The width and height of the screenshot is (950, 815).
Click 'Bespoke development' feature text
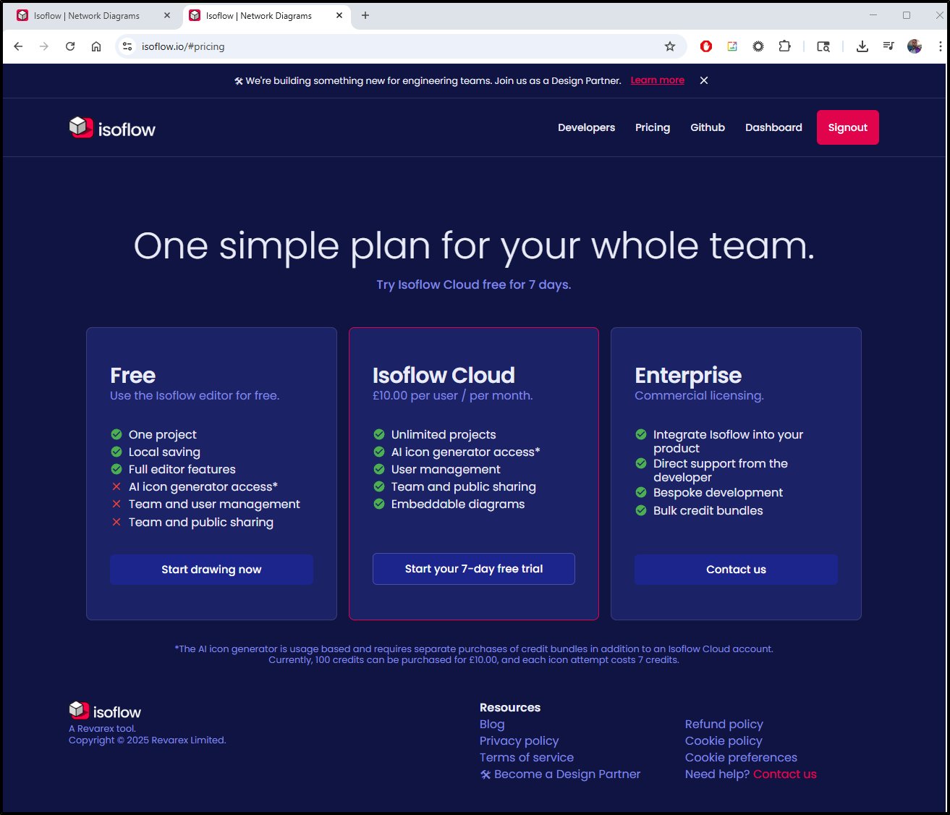pos(718,492)
